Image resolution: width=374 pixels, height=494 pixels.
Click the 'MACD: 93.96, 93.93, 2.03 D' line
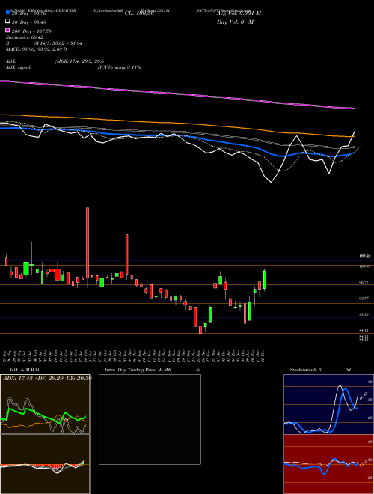[37, 49]
